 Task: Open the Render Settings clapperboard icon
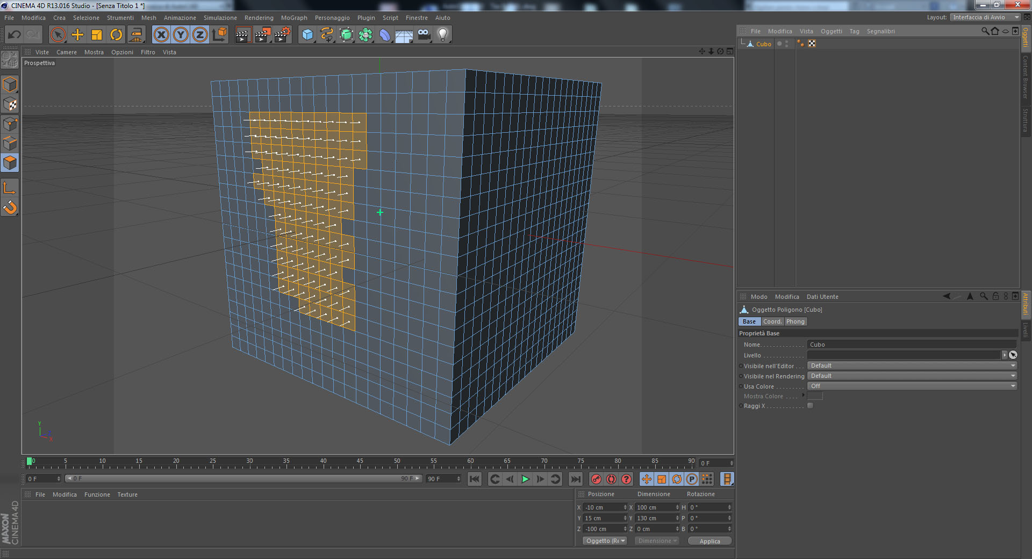coord(282,35)
